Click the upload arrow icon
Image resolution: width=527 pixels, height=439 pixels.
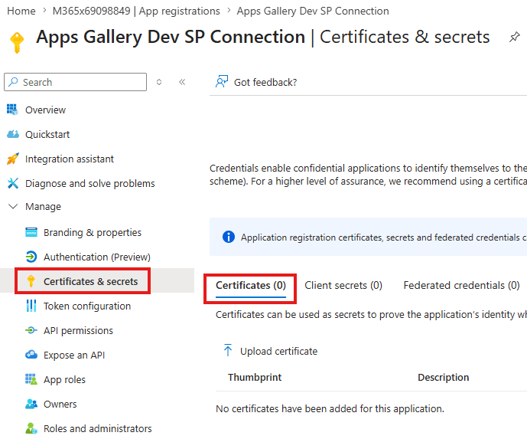coord(228,350)
